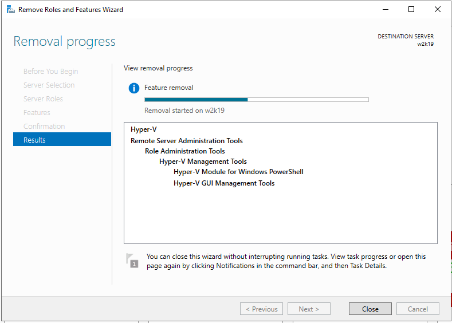Click the Cancel button

pos(418,309)
